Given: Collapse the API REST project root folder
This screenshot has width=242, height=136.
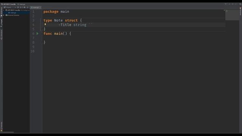Looking at the screenshot, I should (x=4, y=10).
